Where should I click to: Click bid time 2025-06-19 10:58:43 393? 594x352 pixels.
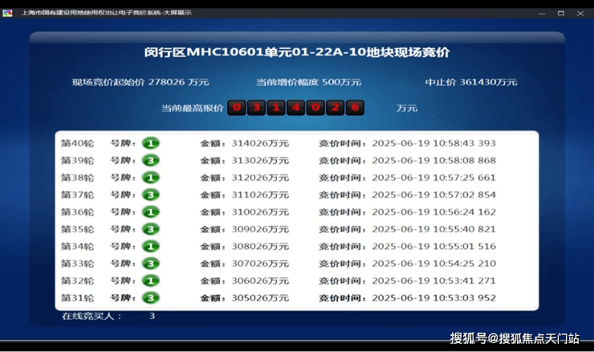coord(433,143)
